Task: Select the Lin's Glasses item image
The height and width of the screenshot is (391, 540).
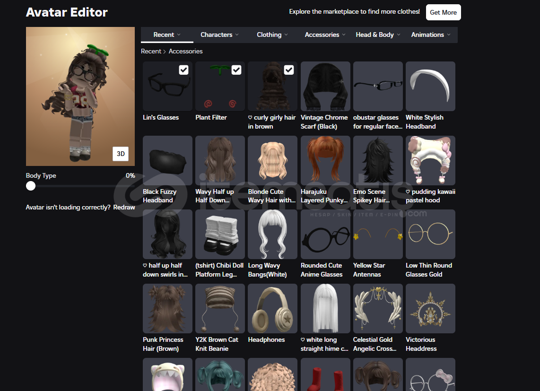Action: 167,86
